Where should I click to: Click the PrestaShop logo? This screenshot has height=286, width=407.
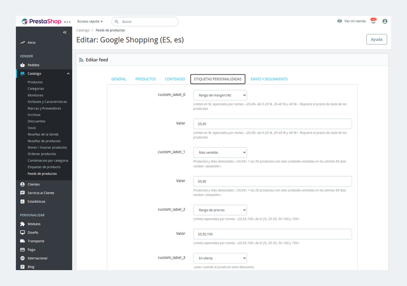pyautogui.click(x=41, y=21)
